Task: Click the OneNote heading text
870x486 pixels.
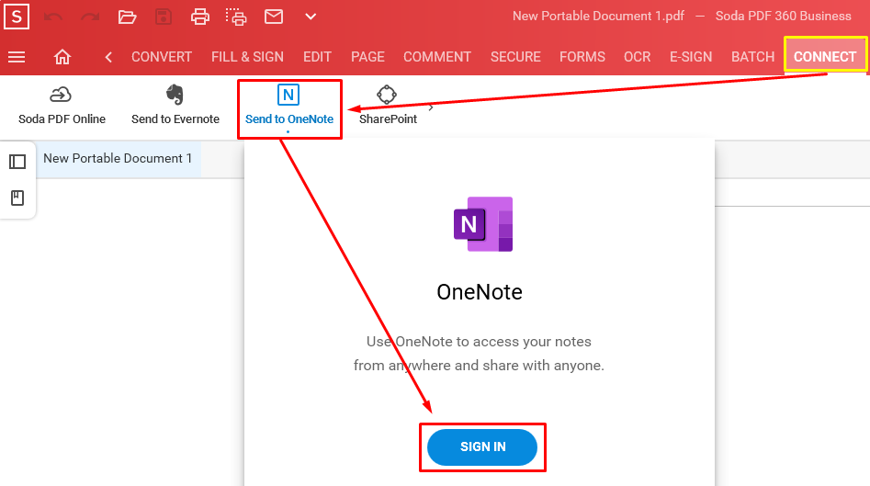Action: click(480, 292)
